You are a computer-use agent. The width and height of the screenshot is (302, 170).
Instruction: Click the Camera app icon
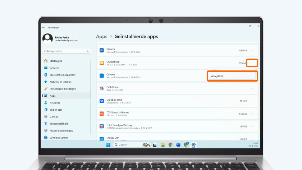[102, 50]
